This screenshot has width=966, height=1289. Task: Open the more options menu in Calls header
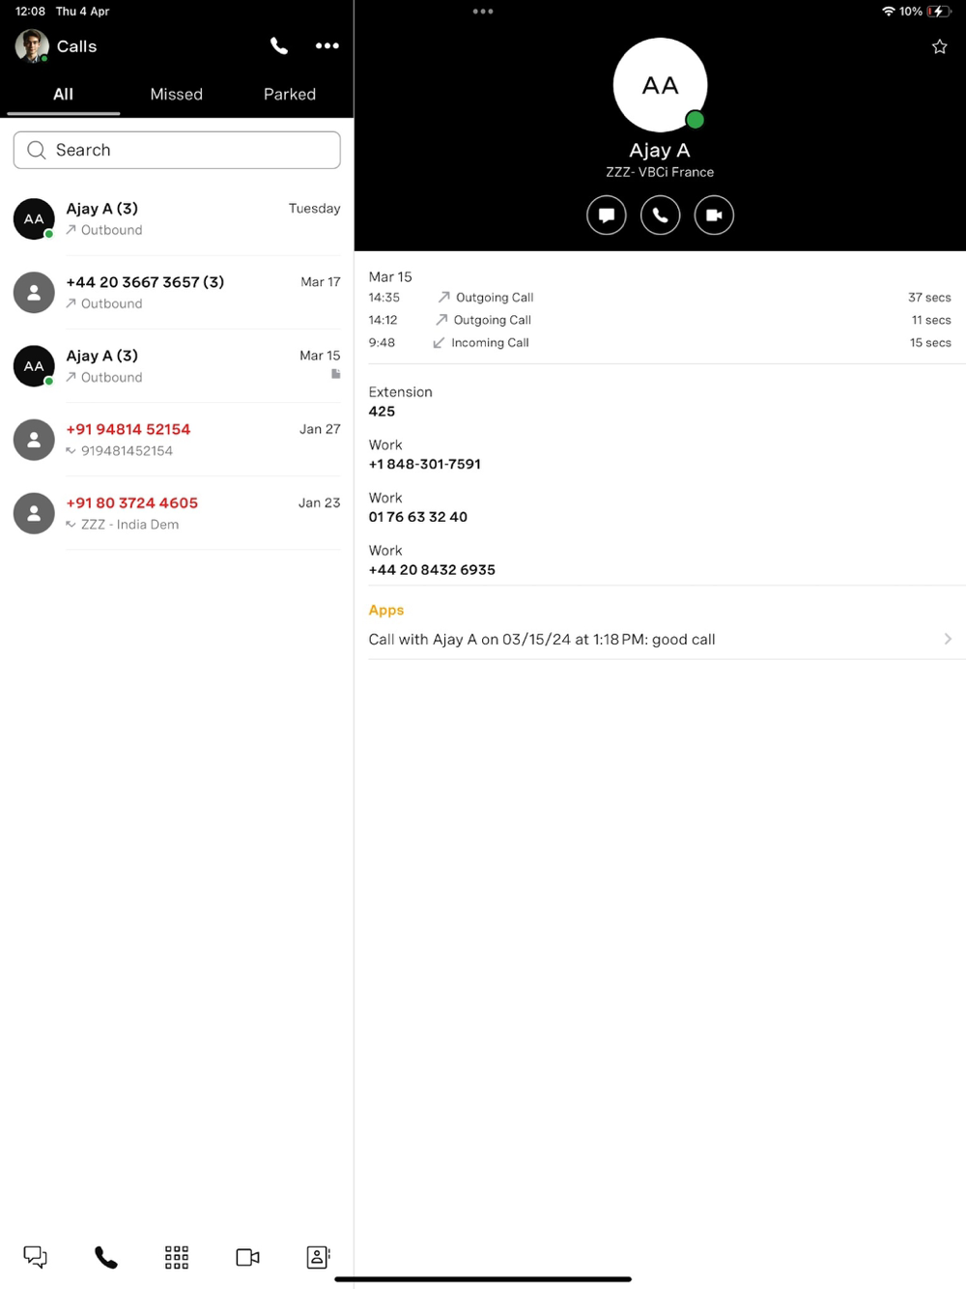tap(327, 45)
